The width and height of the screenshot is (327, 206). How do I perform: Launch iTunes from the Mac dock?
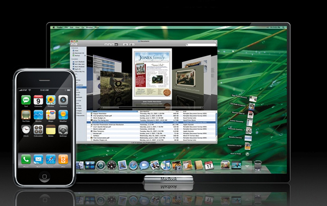tap(166, 165)
